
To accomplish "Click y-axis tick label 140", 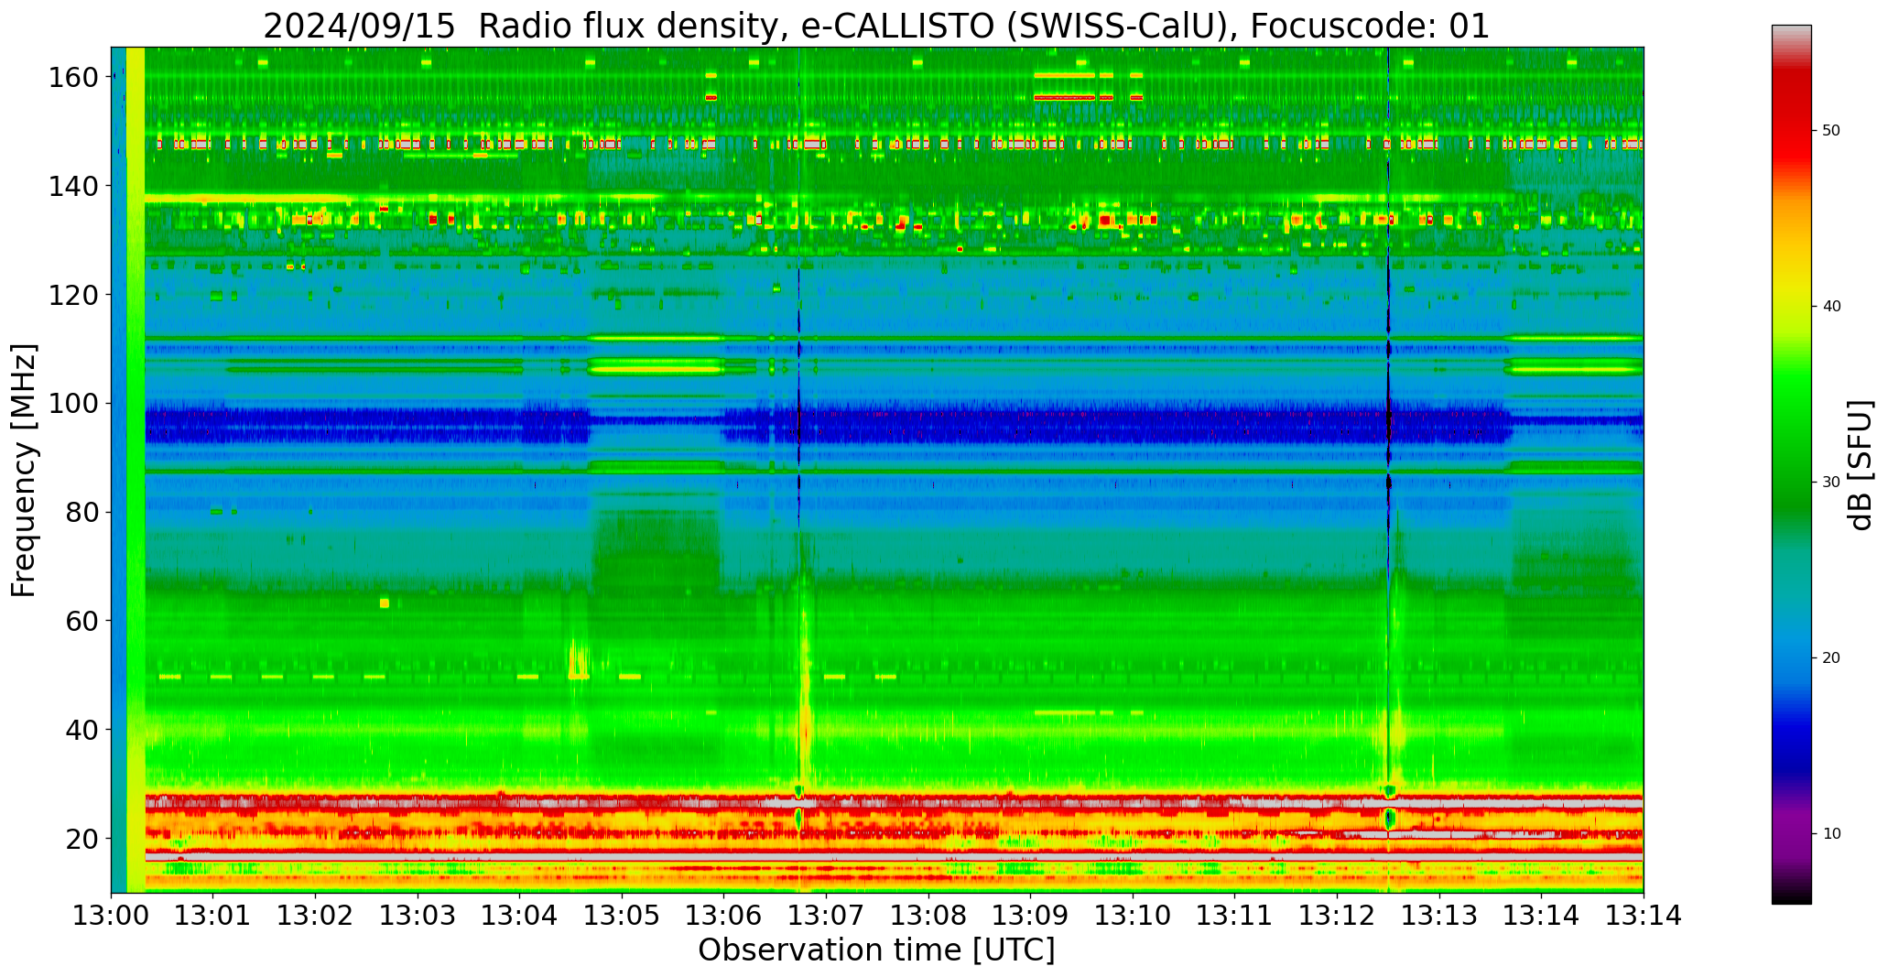I will (x=73, y=187).
